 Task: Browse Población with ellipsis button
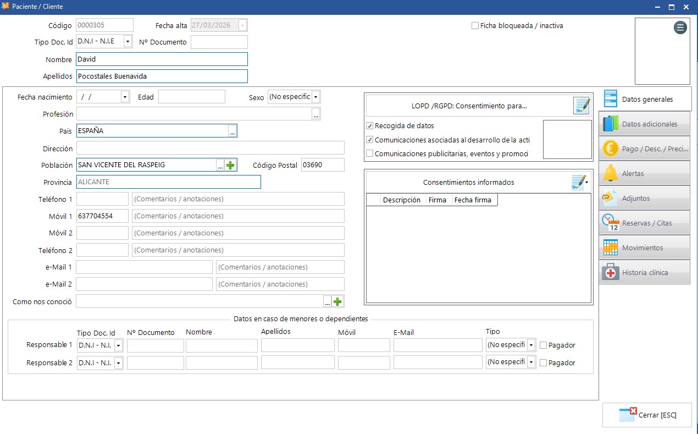[x=220, y=165]
